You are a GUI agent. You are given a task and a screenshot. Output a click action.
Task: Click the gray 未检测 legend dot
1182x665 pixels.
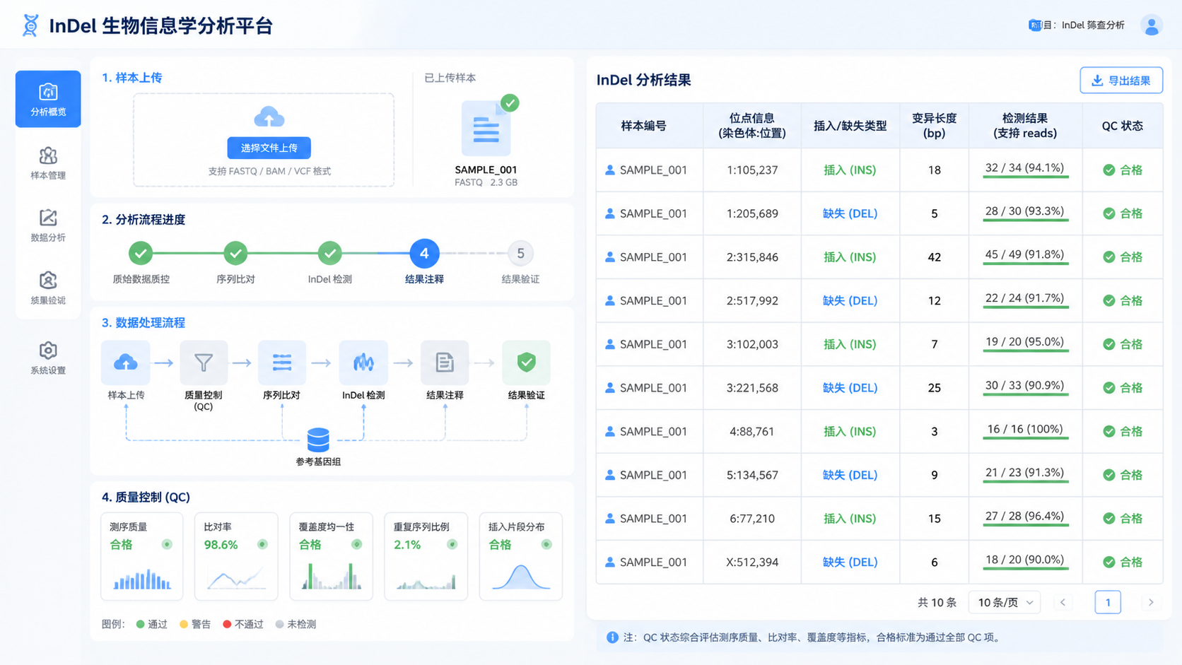[x=280, y=624]
